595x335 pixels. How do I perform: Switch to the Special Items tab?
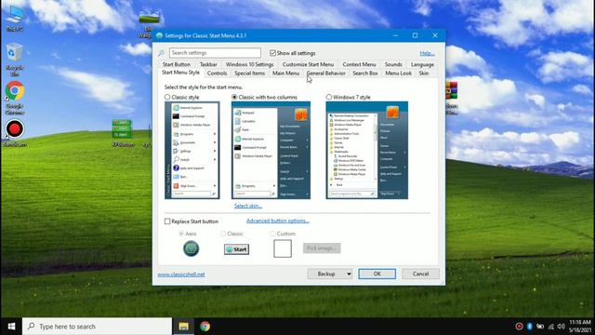pos(249,73)
